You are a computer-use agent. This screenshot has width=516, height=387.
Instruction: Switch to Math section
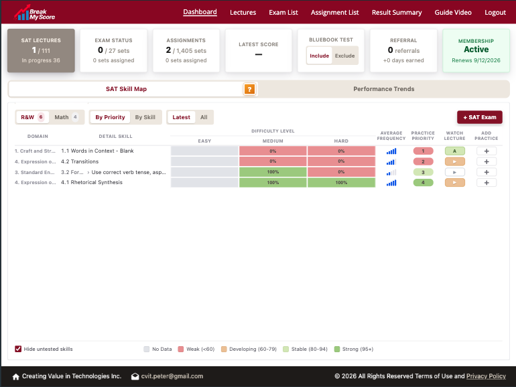(66, 117)
